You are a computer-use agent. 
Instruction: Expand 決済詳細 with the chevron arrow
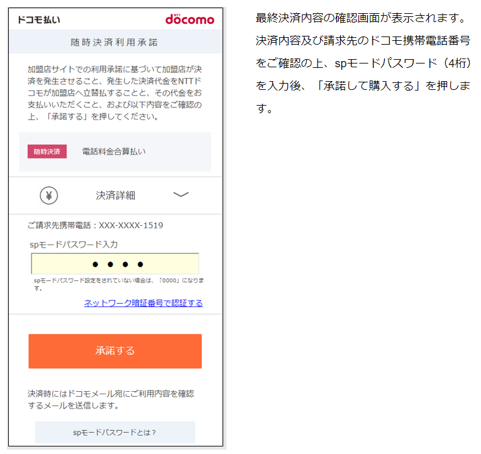181,194
